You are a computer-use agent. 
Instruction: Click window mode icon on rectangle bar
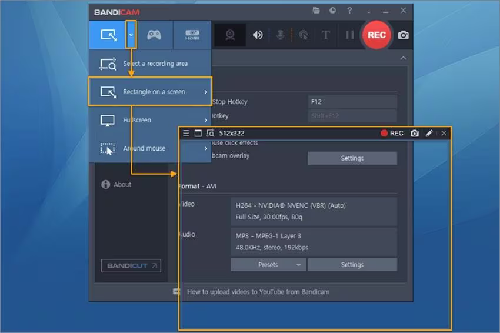point(198,134)
